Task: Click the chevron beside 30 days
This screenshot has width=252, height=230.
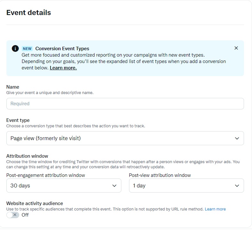Action: pos(114,186)
